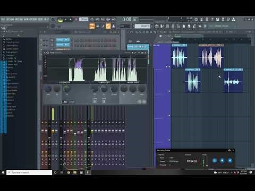
Task: Open Recording toolbar settings gear
Action: point(229,150)
